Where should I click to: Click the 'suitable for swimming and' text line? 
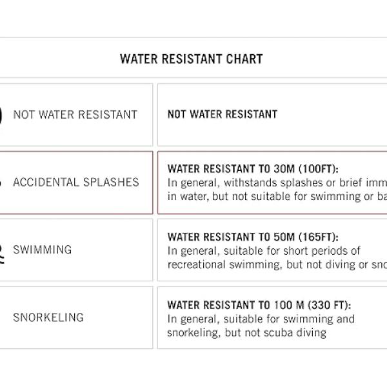tap(261, 319)
